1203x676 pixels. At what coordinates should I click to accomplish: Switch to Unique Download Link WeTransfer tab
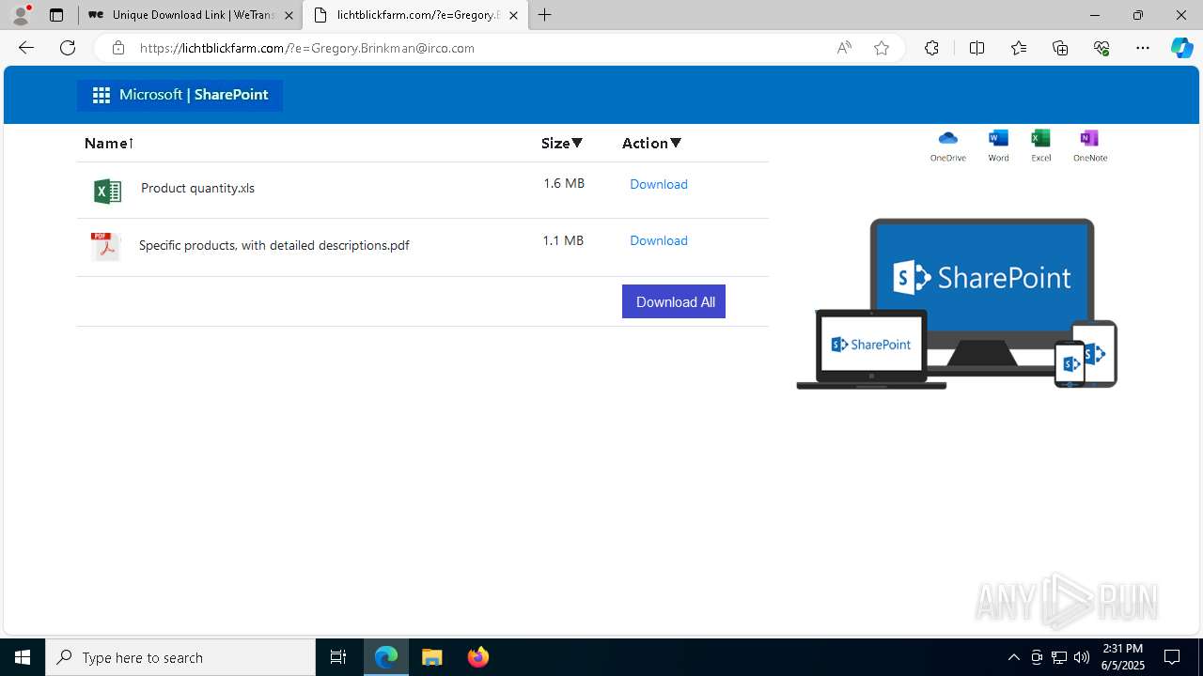pos(191,15)
